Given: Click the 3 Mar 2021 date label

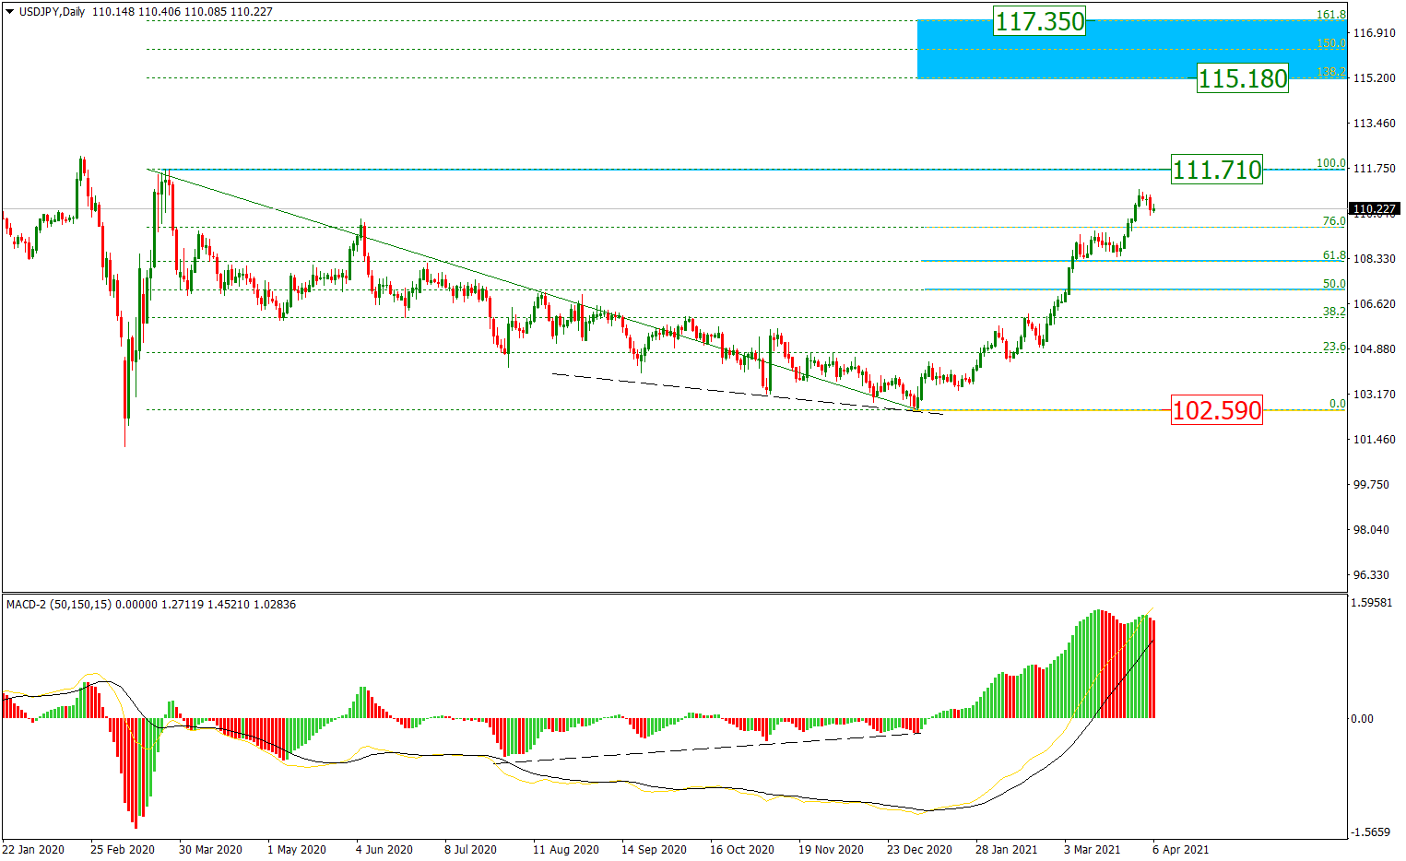Looking at the screenshot, I should click(x=1093, y=850).
